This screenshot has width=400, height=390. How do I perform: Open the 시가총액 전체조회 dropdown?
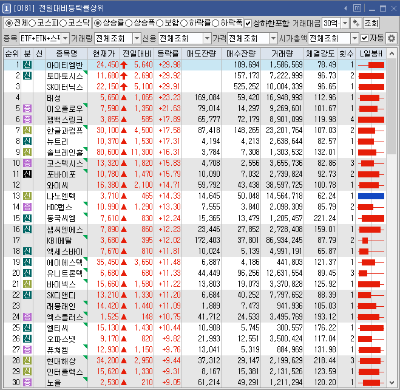pyautogui.click(x=354, y=38)
